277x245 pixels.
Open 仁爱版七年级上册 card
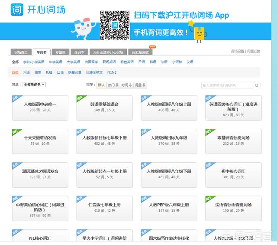(105, 208)
